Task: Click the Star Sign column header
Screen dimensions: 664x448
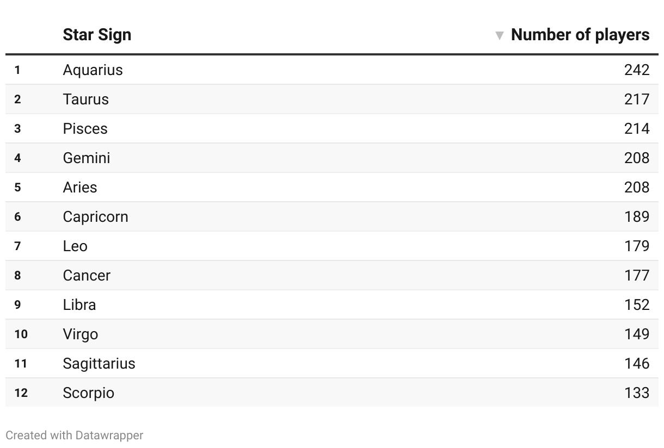Action: (x=97, y=35)
